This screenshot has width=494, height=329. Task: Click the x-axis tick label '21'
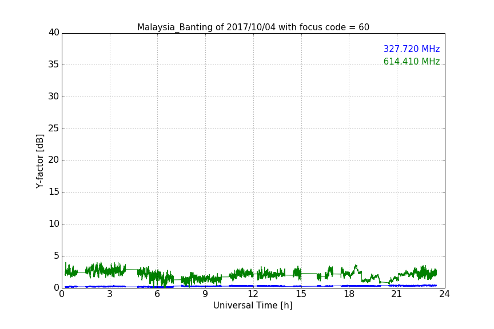(397, 294)
